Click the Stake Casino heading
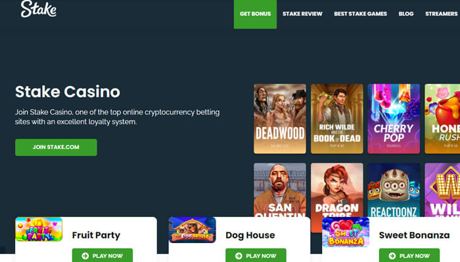Screen dimensions: 460x262 (x=68, y=92)
